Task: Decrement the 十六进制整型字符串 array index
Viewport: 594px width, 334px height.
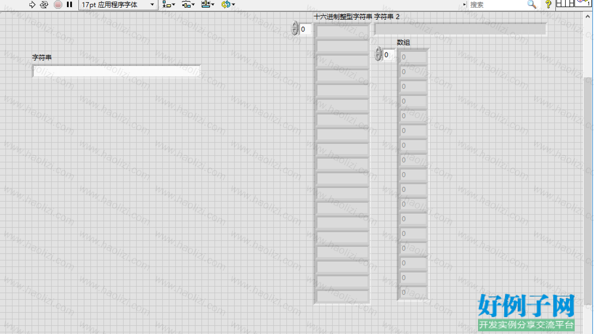Action: click(x=295, y=32)
